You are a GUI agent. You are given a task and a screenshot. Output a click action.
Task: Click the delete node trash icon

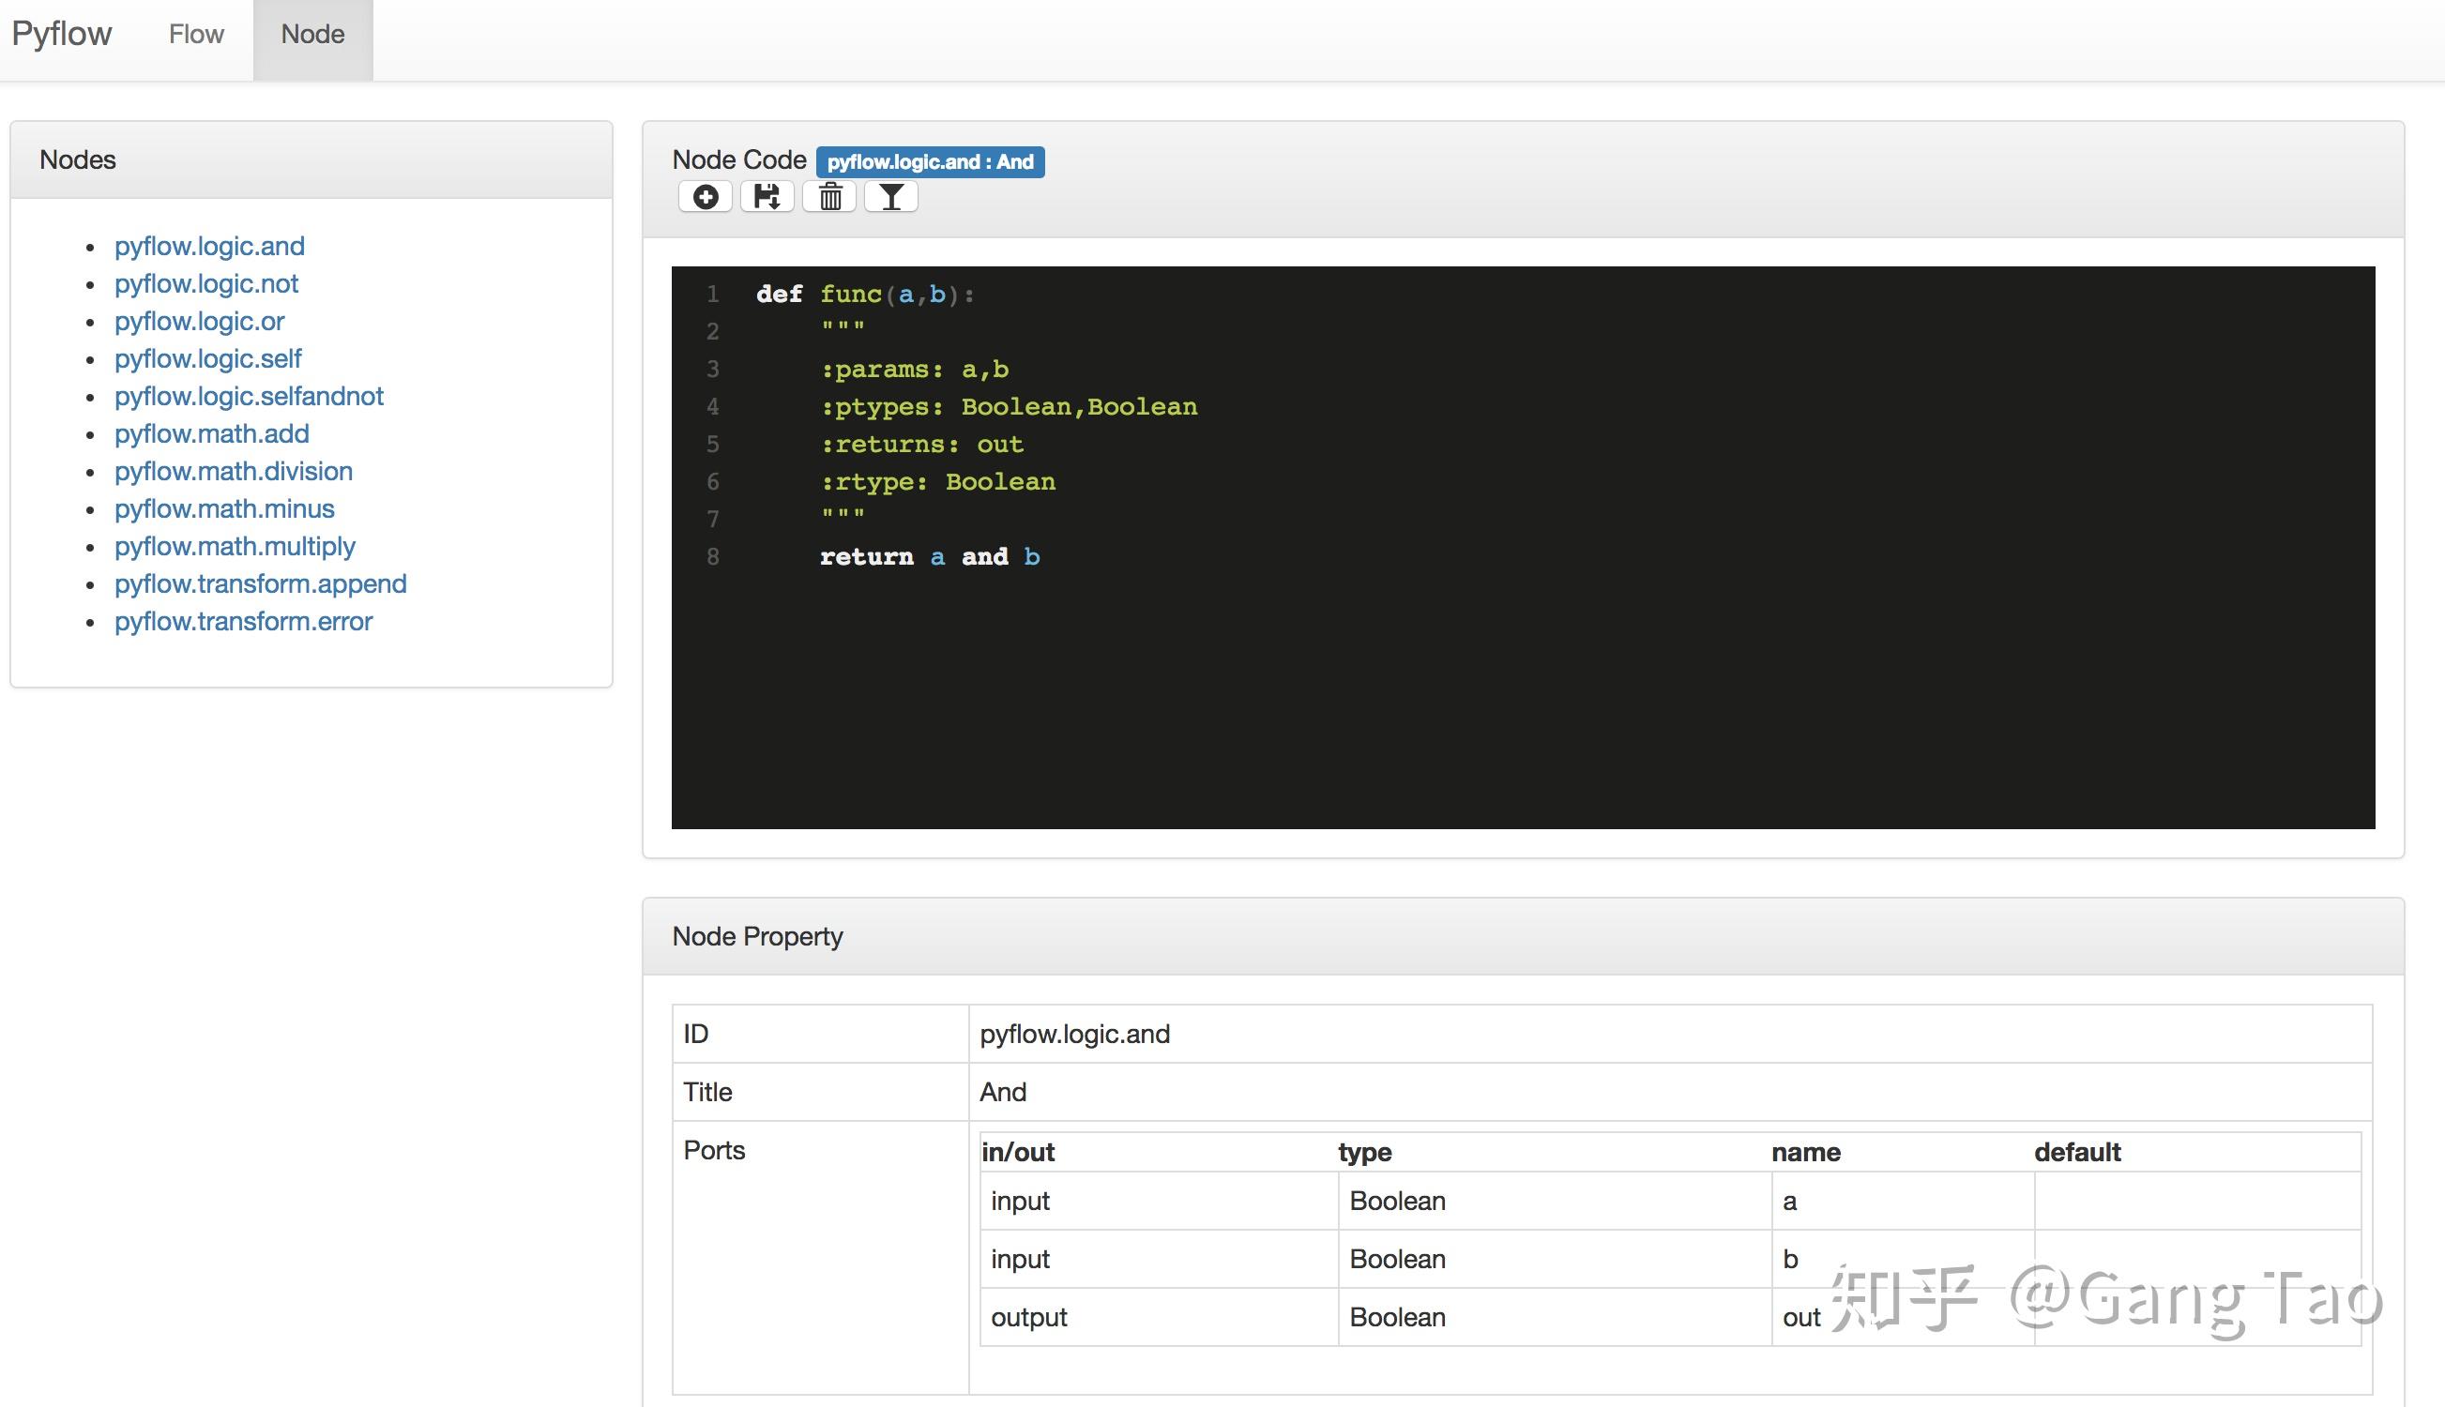829,197
